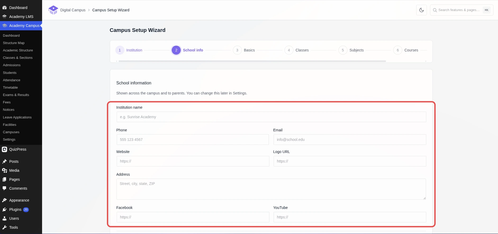Click the search magnifier icon

435,10
